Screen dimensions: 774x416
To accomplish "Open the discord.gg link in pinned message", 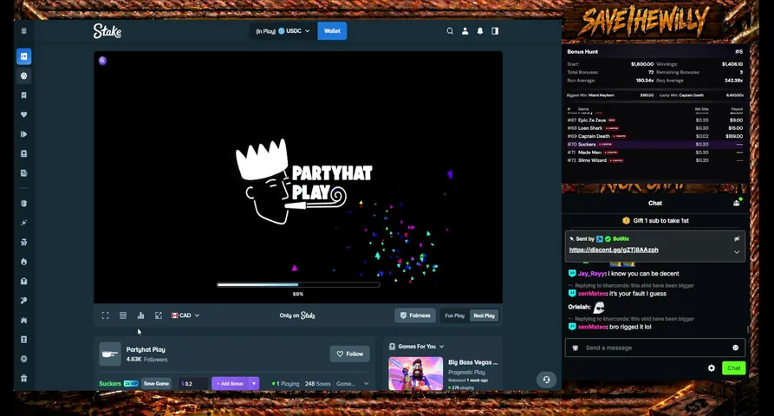I will [x=614, y=250].
